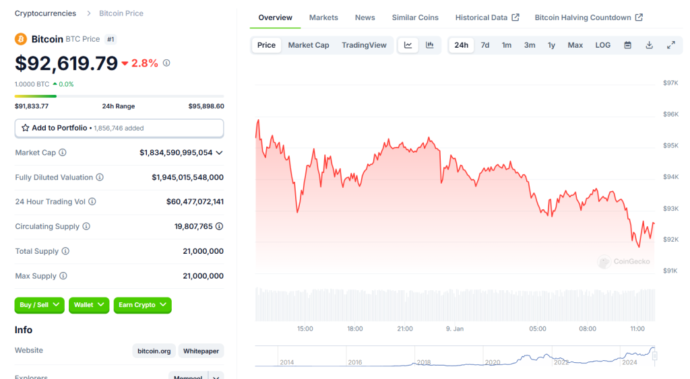Show Total Supply info icon
The height and width of the screenshot is (379, 690).
(65, 251)
